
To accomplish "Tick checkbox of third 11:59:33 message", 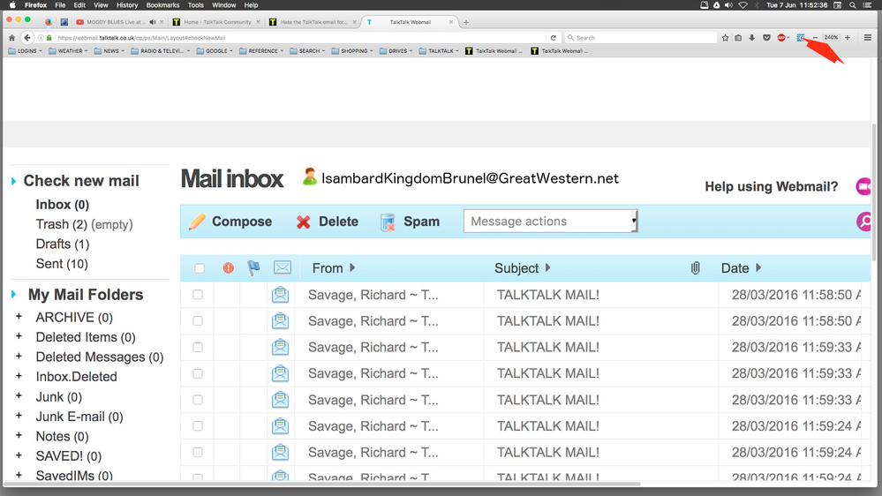I will click(x=198, y=400).
